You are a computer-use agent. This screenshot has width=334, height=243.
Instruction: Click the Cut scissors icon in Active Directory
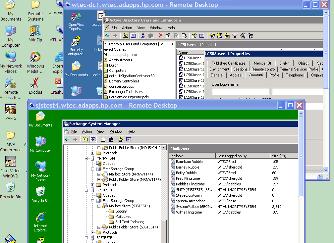(x=143, y=36)
